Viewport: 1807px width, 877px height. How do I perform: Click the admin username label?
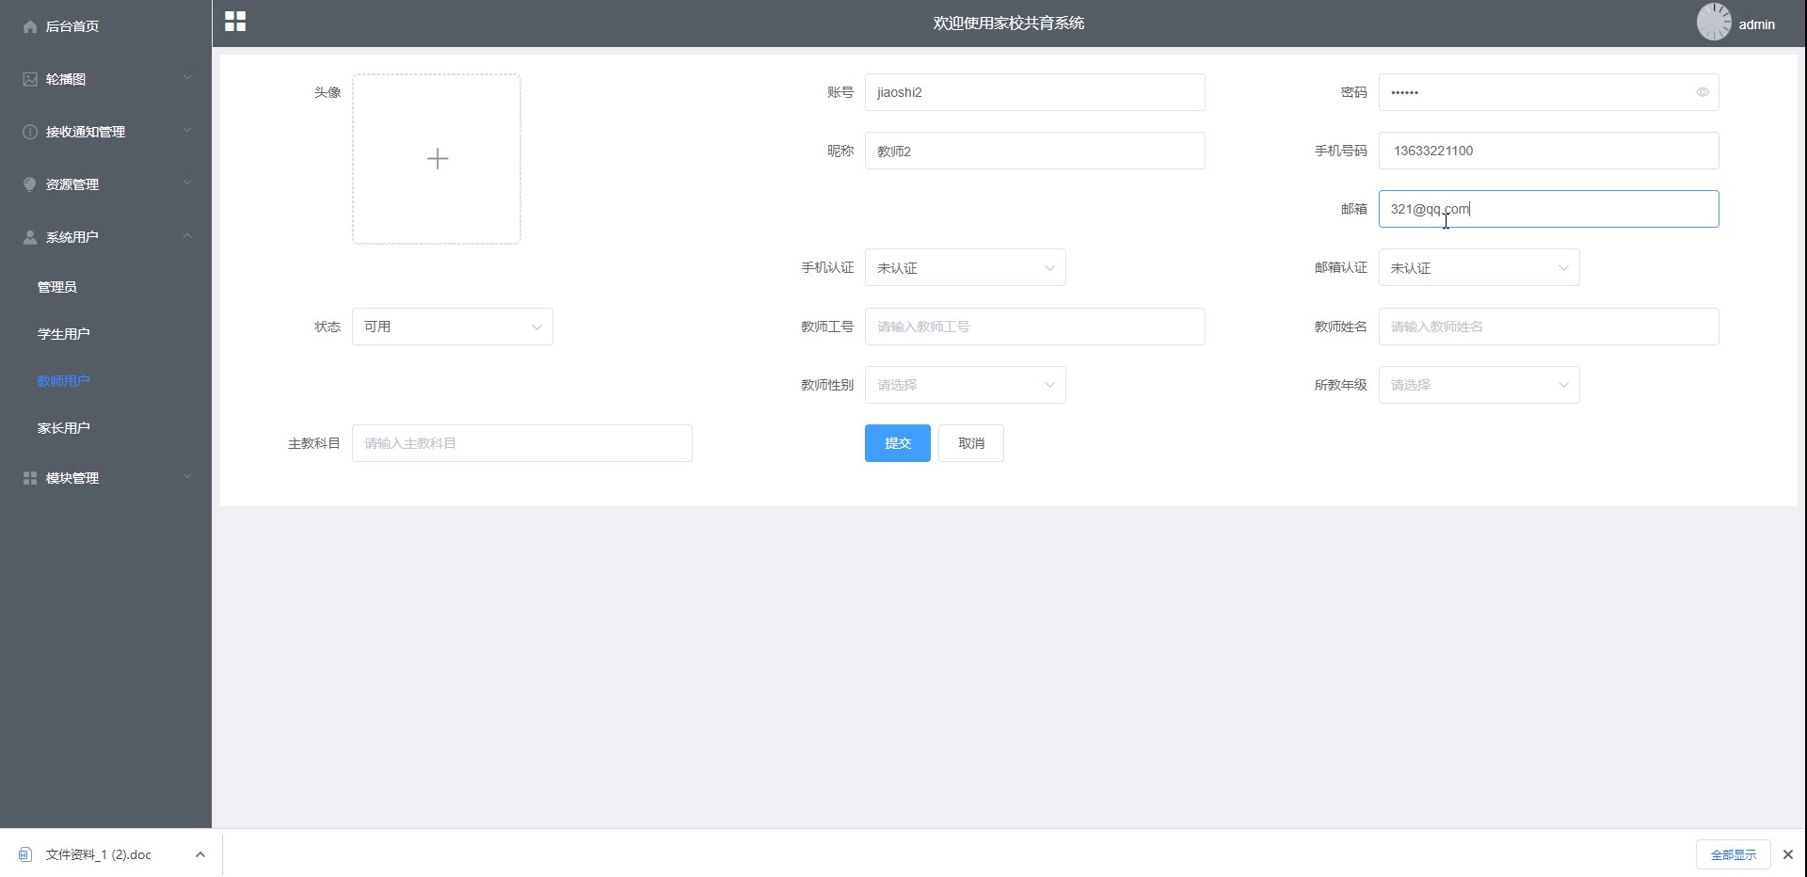[1756, 24]
